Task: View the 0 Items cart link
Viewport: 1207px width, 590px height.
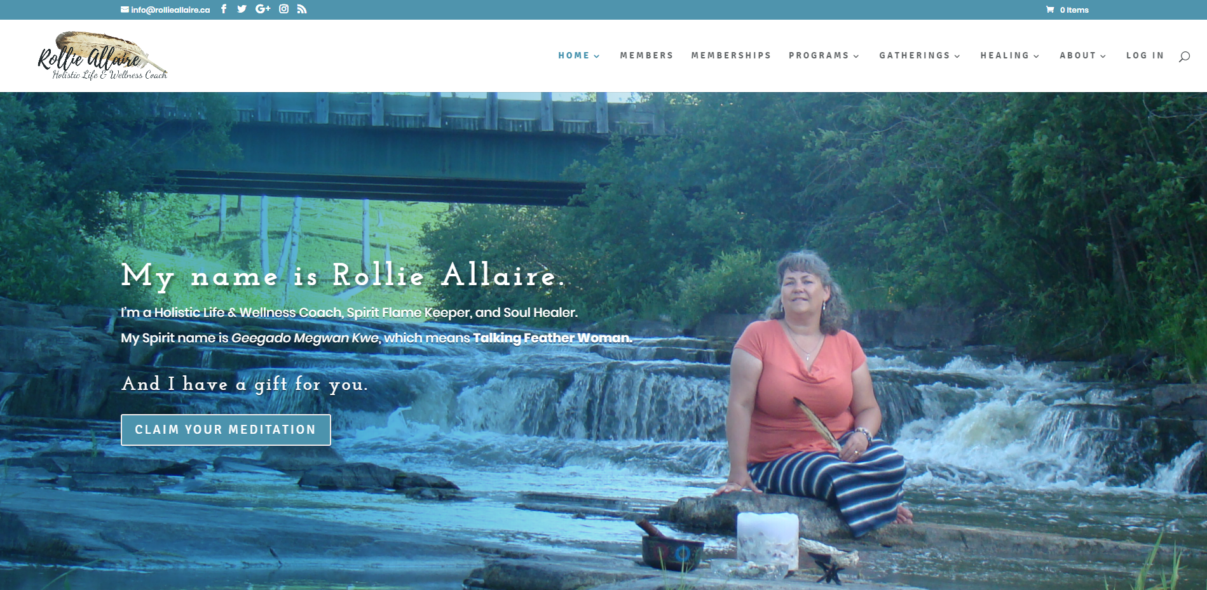Action: tap(1074, 10)
